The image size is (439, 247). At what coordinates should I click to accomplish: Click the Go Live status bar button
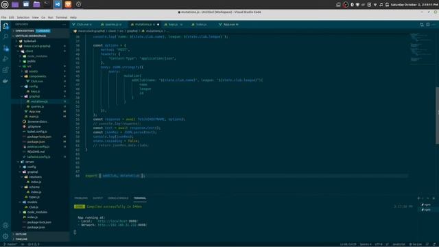pos(416,244)
